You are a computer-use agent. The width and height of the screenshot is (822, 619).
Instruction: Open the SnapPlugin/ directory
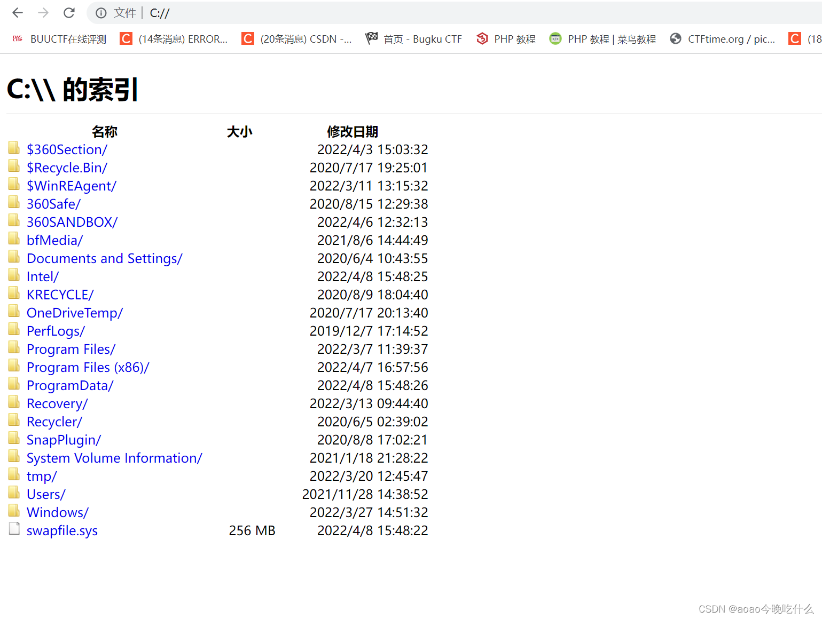pyautogui.click(x=64, y=440)
